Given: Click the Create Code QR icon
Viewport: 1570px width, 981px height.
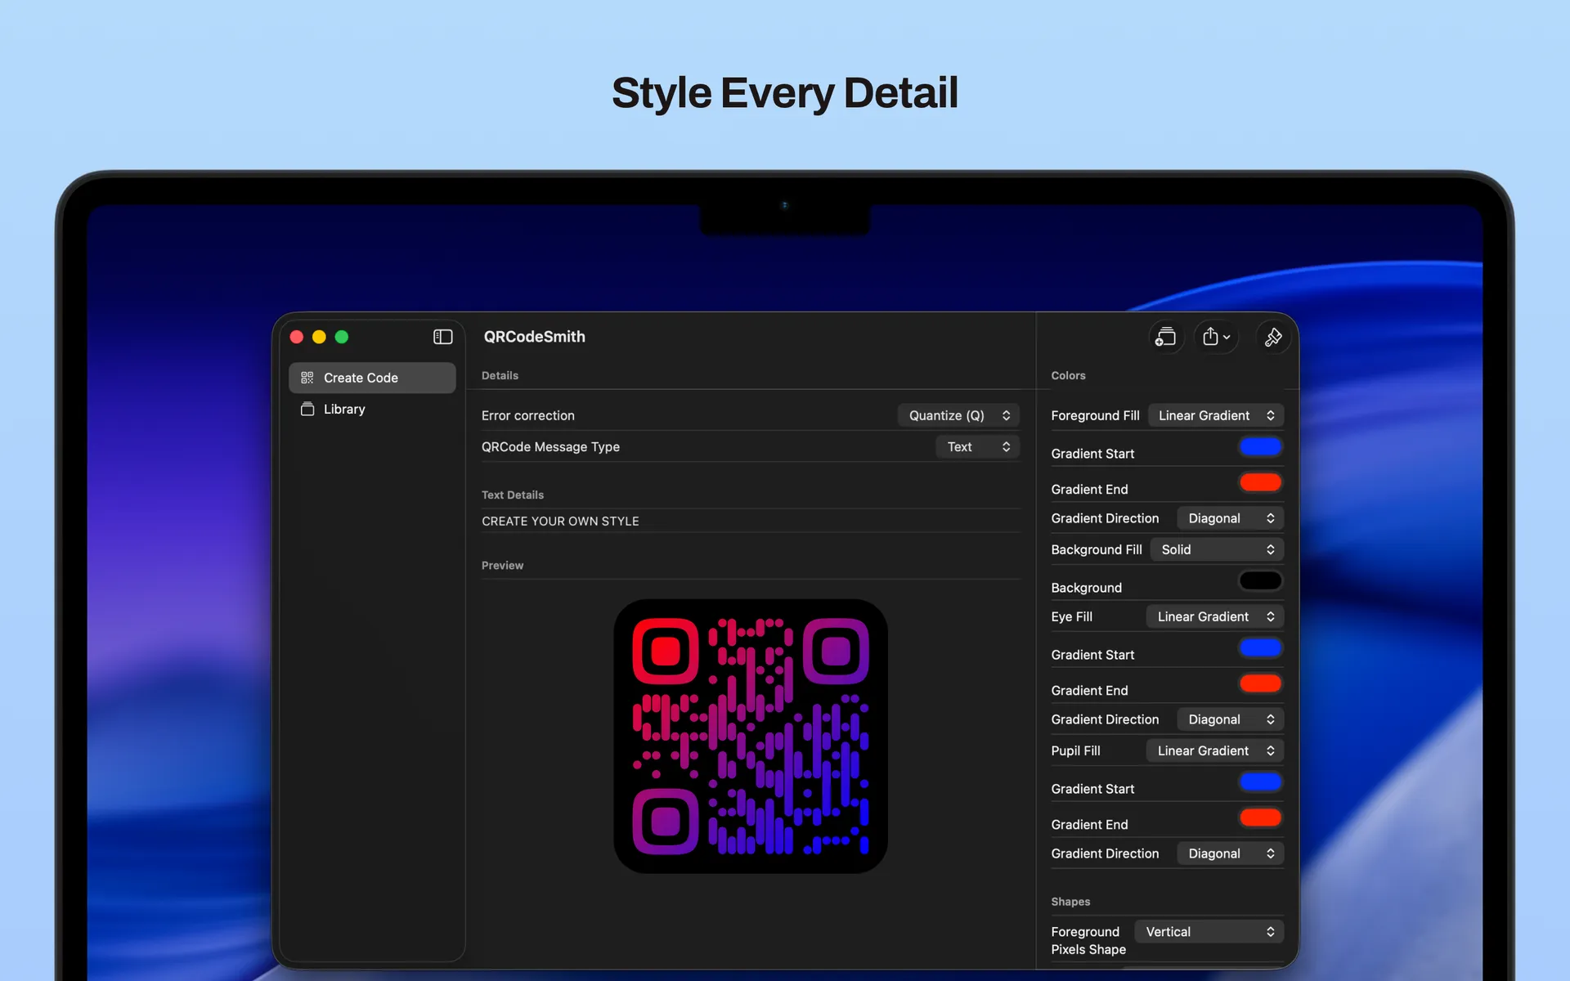Looking at the screenshot, I should pyautogui.click(x=307, y=378).
